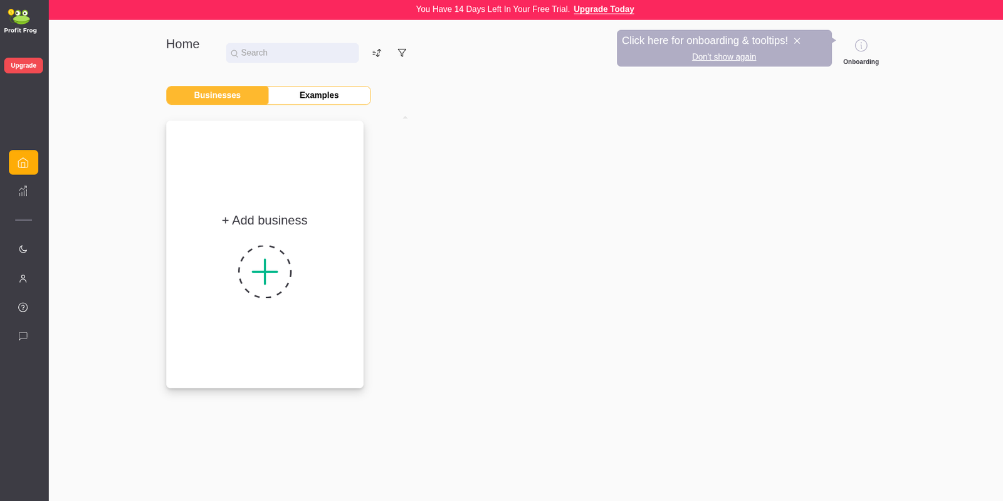Click the Onboarding info icon
Screen dimensions: 1003x501
tap(861, 46)
